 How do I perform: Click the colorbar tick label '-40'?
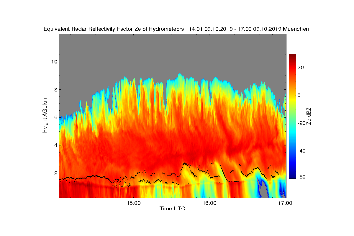[301, 151]
